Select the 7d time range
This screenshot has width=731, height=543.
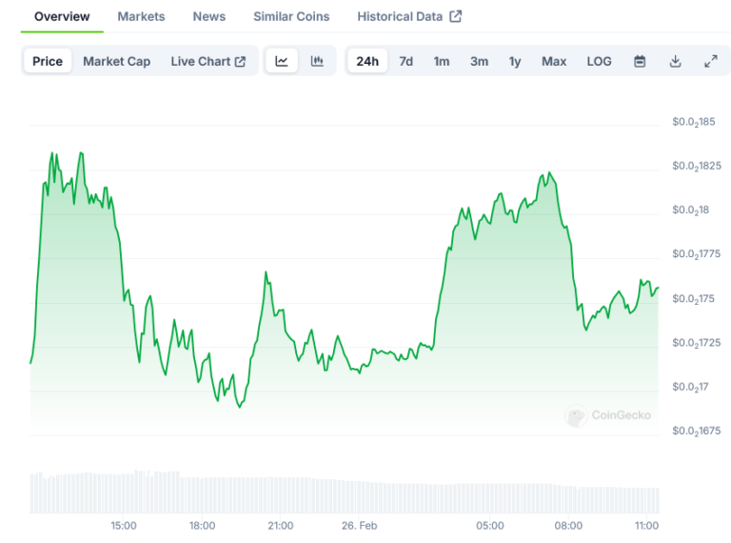406,61
